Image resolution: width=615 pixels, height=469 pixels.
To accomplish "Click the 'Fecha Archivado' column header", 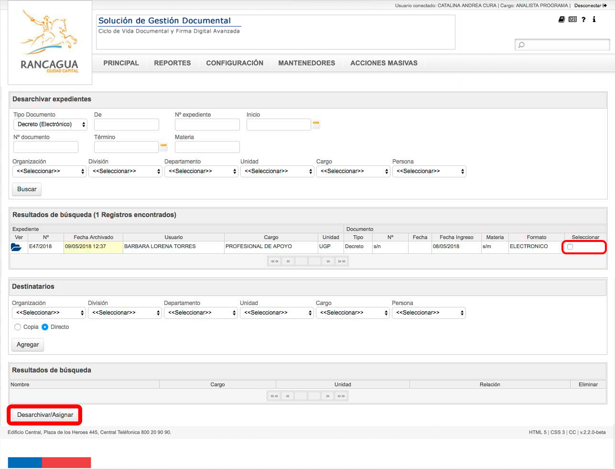I will pyautogui.click(x=93, y=237).
